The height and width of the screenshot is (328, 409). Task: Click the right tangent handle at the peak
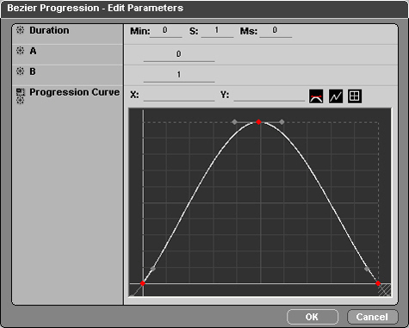point(282,122)
